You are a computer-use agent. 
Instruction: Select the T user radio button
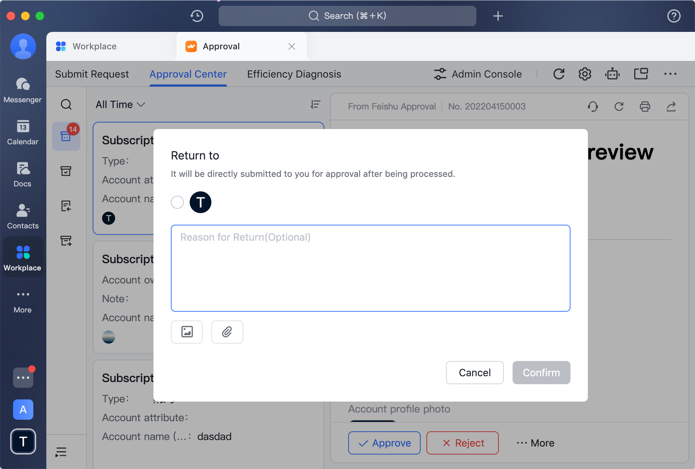click(177, 202)
